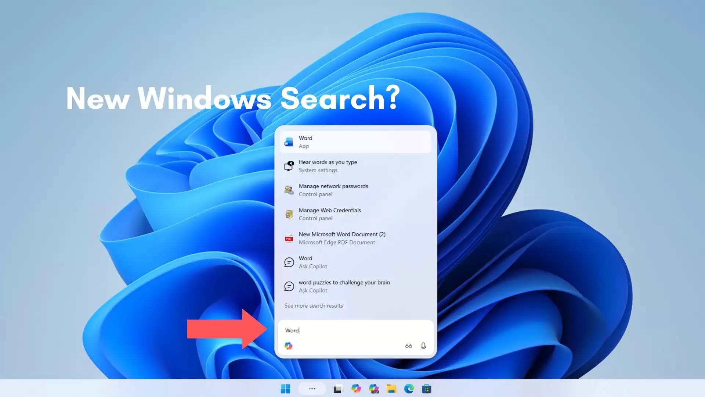Open visual search using the lens icon
The image size is (705, 397).
408,346
